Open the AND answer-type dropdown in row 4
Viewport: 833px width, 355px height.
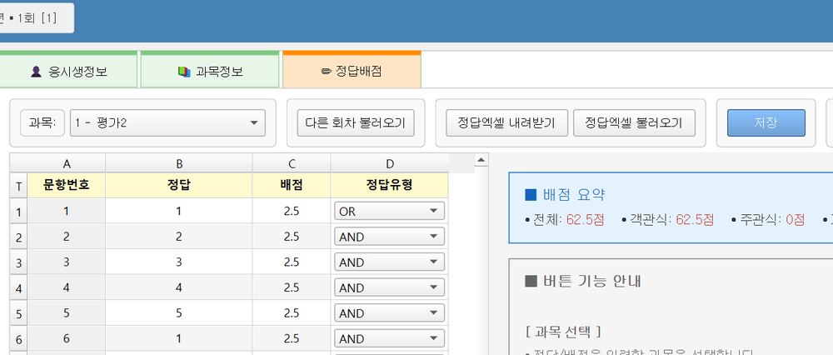(x=389, y=287)
